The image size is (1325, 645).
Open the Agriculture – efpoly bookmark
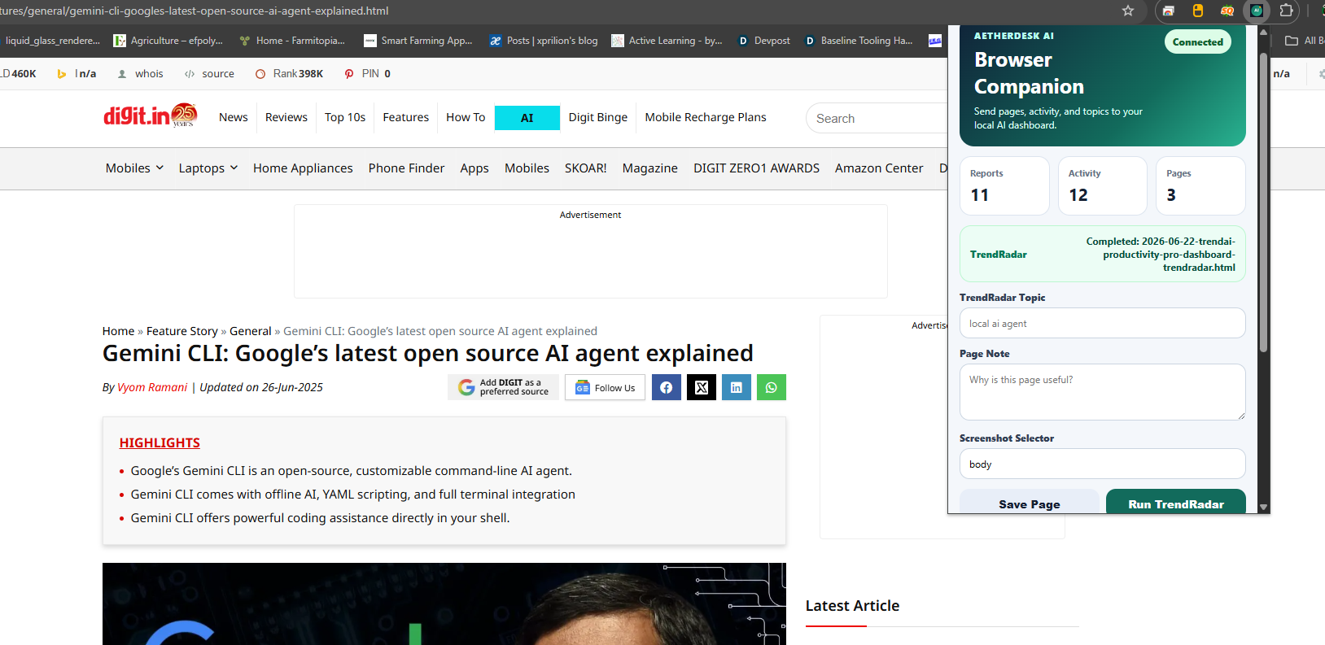click(168, 41)
